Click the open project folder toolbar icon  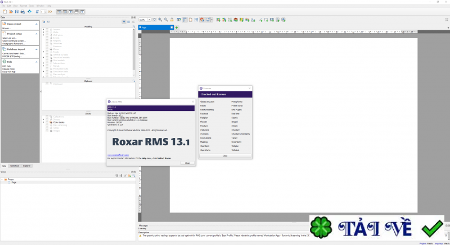point(11,12)
